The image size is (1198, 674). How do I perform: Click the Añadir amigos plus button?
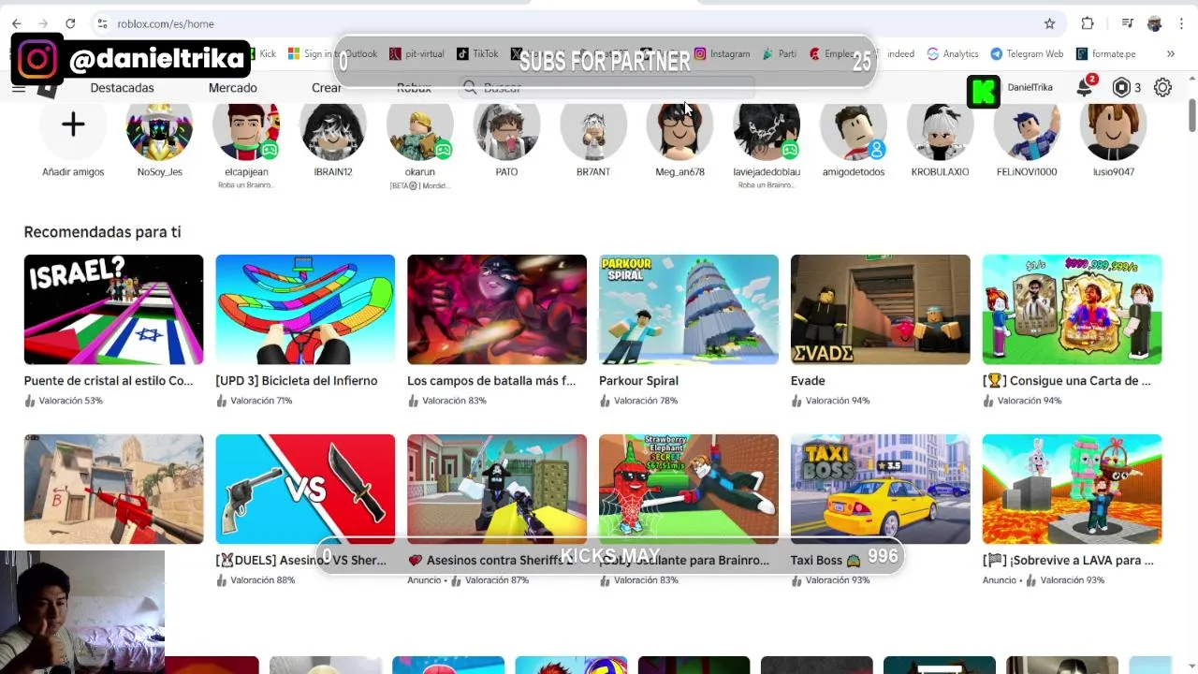click(73, 126)
